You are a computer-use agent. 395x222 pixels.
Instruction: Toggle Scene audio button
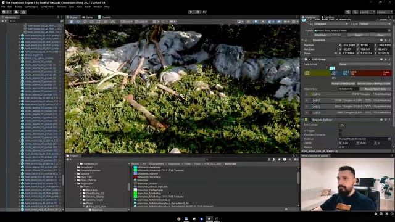(263, 22)
